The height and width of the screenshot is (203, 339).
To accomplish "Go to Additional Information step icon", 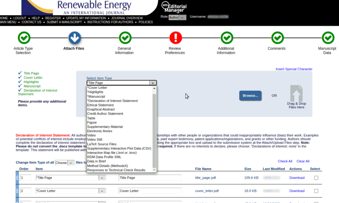I will [226, 38].
